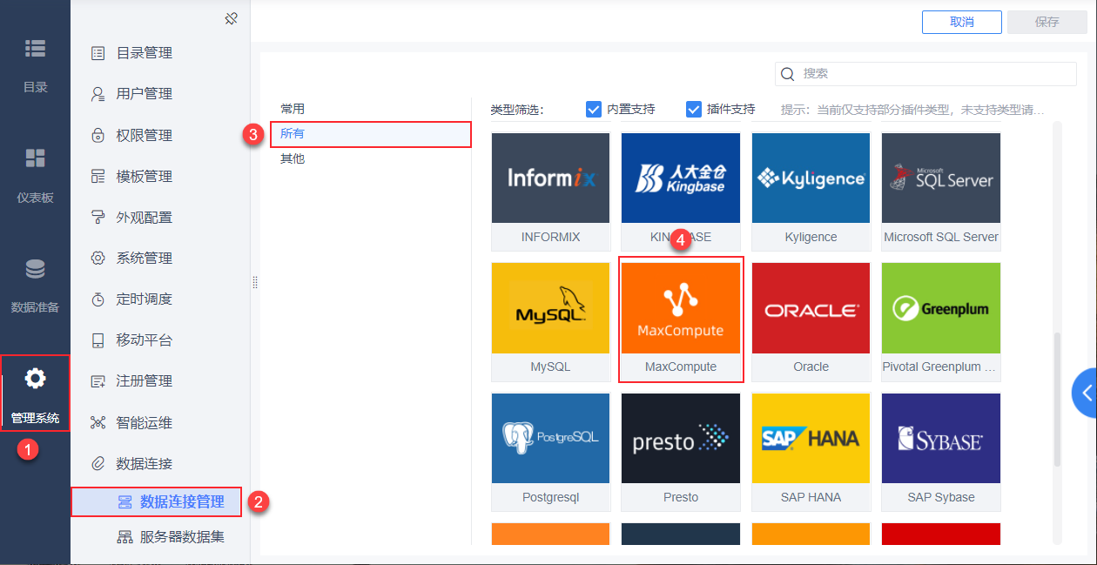The width and height of the screenshot is (1097, 565).
Task: Click the 系统管理 gear icon
Action: pos(98,259)
